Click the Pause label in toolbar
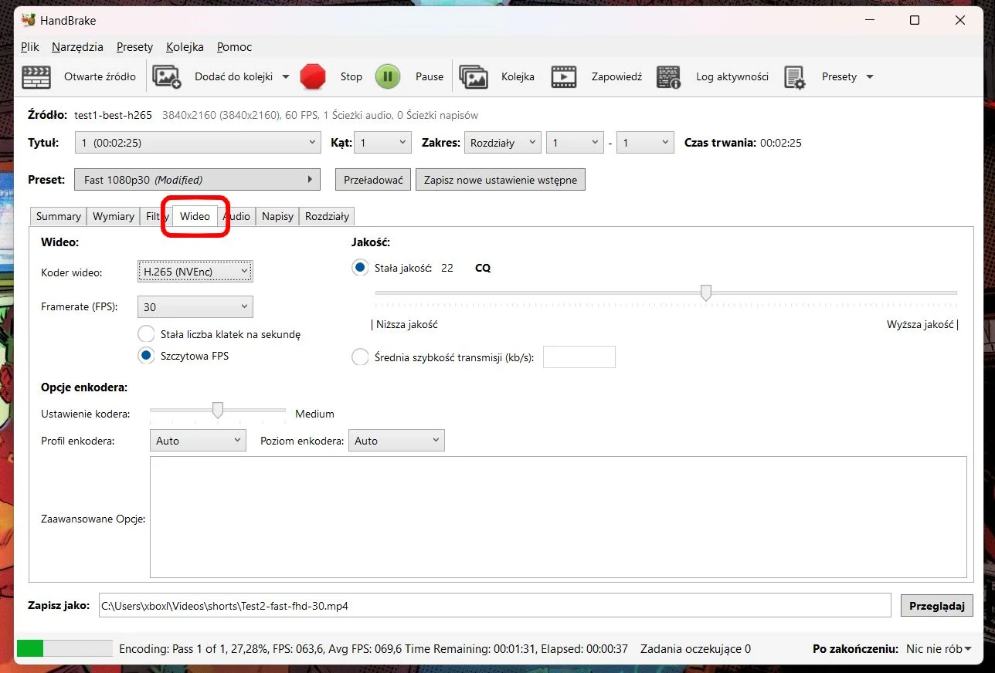The height and width of the screenshot is (673, 995). point(430,76)
